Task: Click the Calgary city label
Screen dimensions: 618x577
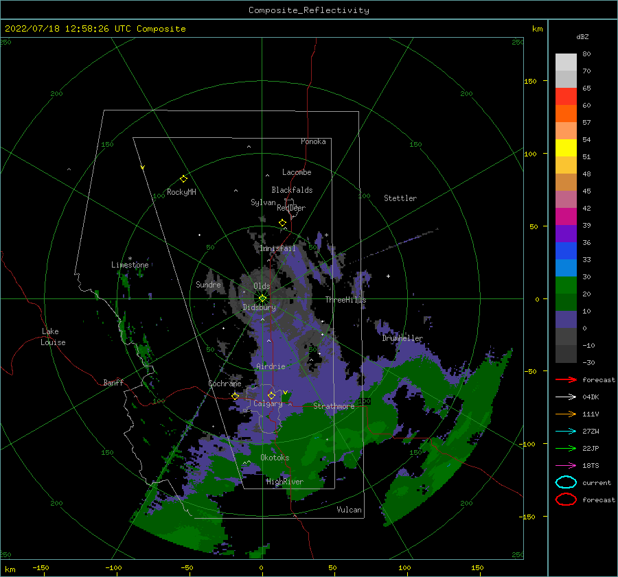Action: [x=268, y=403]
